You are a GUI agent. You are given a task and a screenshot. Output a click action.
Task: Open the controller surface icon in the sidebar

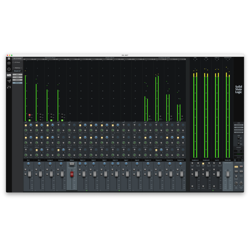pos(9,81)
